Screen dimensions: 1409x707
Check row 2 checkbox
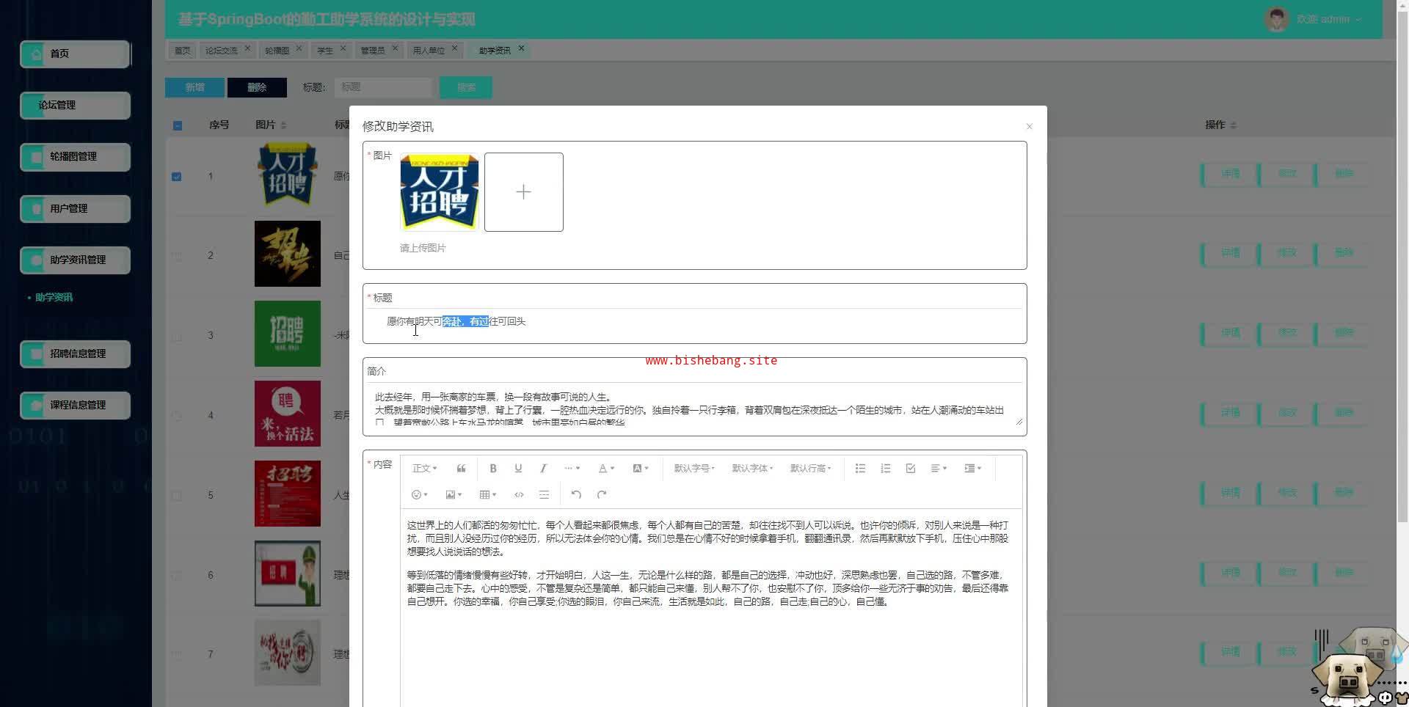[176, 257]
